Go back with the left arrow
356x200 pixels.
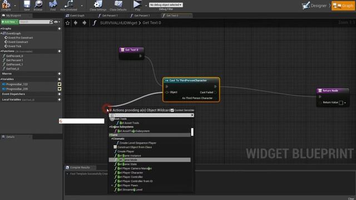[x=76, y=23]
